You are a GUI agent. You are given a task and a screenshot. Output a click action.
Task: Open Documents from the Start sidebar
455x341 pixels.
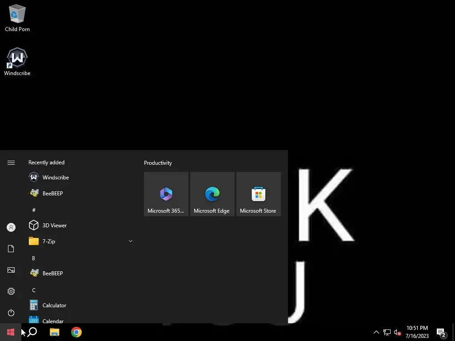pyautogui.click(x=11, y=249)
